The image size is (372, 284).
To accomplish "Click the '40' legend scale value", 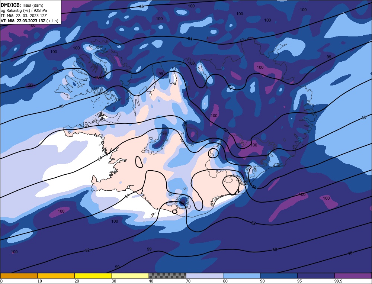I will 151,281.
